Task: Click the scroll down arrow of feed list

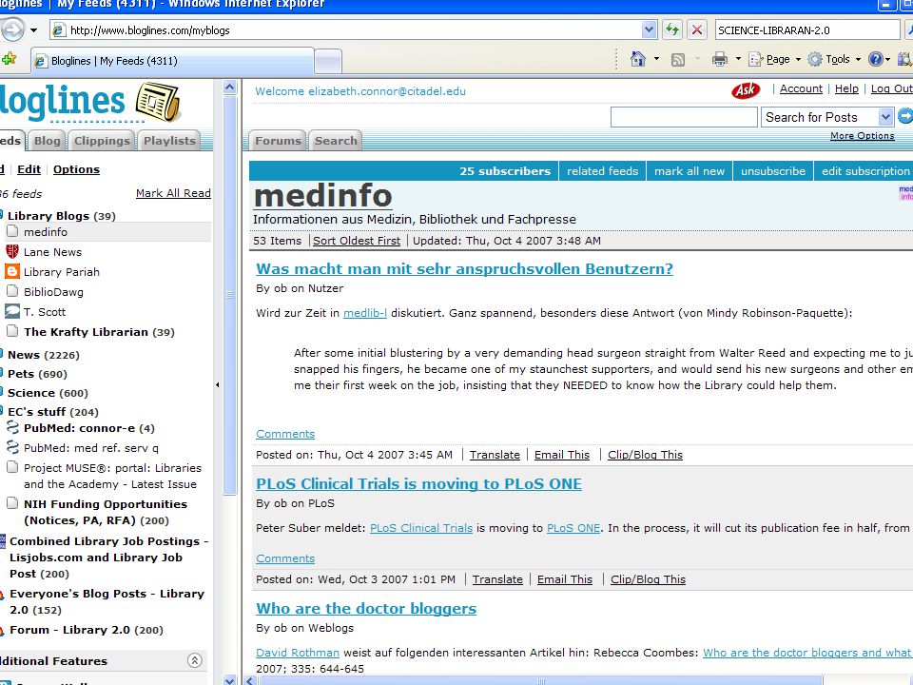Action: click(229, 679)
